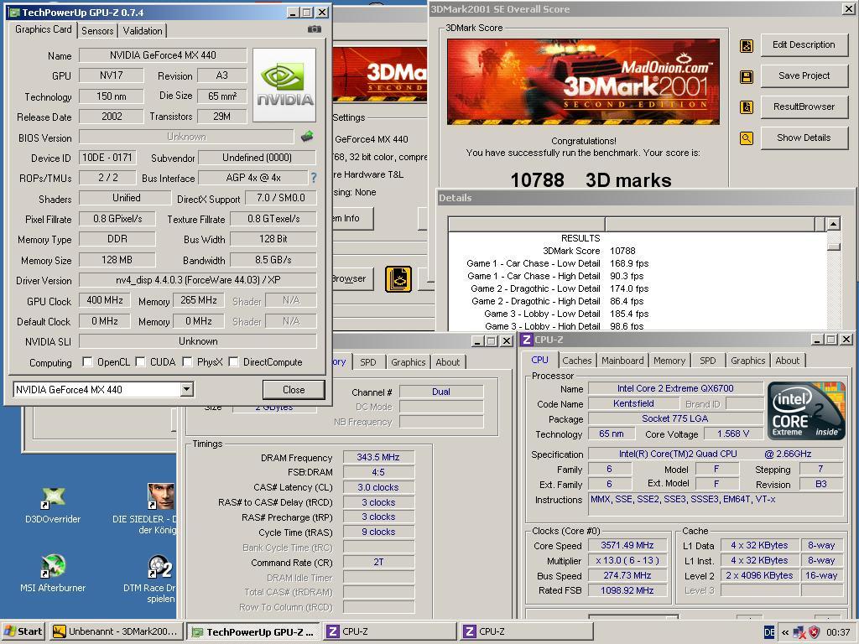Close the 3DMark2001 SE Overall Score window
Viewport: 859px width, 644px height.
[x=847, y=8]
